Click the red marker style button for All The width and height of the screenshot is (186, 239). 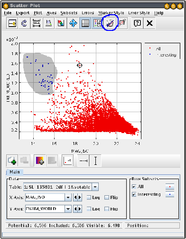(170, 187)
